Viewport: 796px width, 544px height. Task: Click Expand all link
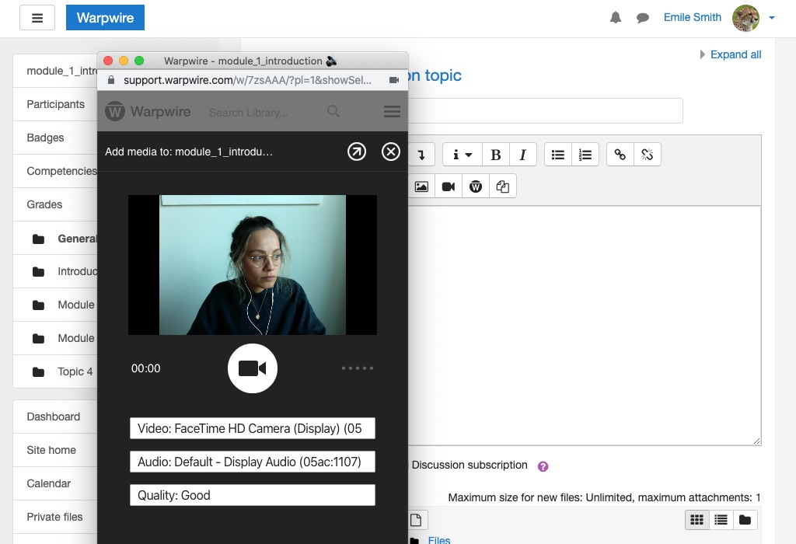pyautogui.click(x=735, y=54)
